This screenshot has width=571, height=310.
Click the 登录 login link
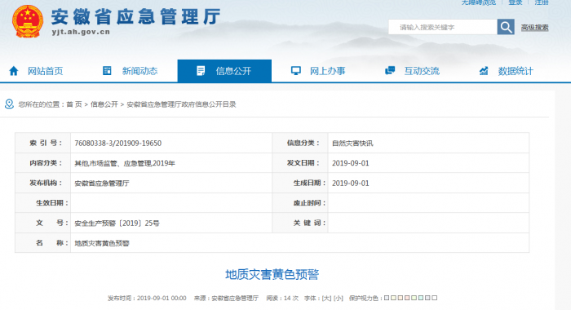pos(516,2)
